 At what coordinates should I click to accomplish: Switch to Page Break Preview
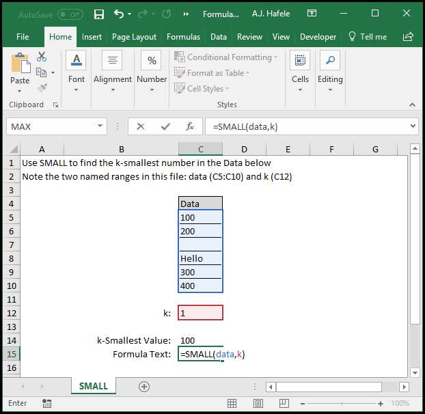(x=284, y=404)
